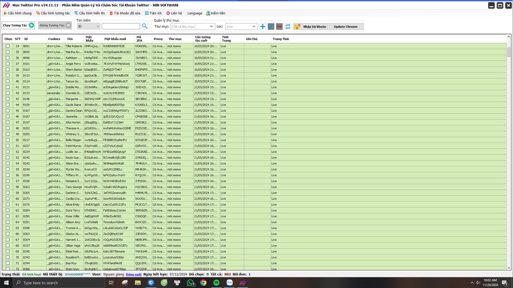Image resolution: width=513 pixels, height=288 pixels.
Task: Select the cell with name Allison Amy
Action: pos(74,222)
